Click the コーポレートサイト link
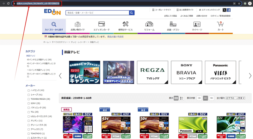Viewport: 253px width, 139px height. (x=162, y=10)
